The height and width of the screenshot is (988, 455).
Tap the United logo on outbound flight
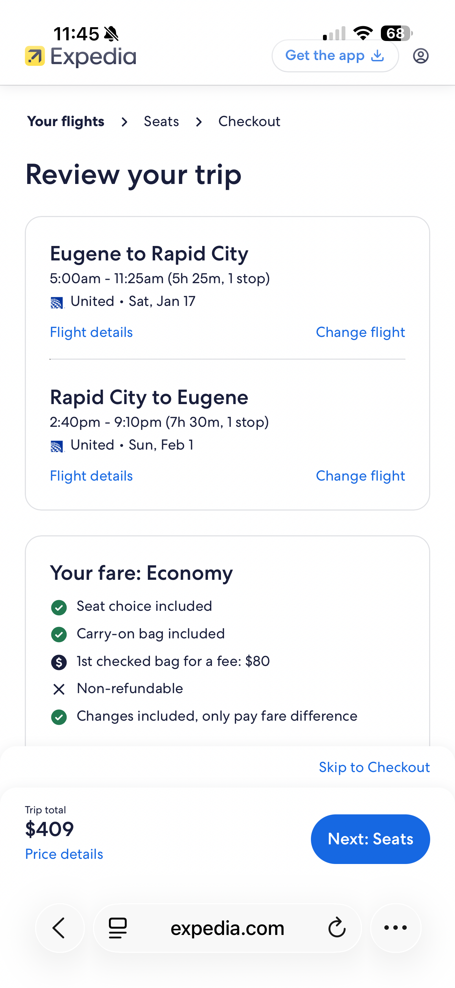pos(57,302)
